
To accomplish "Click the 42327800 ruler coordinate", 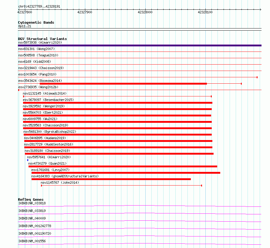I will tap(25, 12).
